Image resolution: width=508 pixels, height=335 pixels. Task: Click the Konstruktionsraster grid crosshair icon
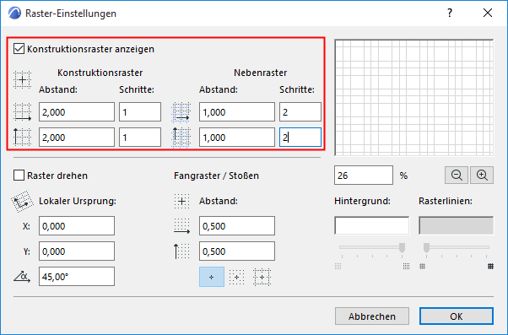22,79
